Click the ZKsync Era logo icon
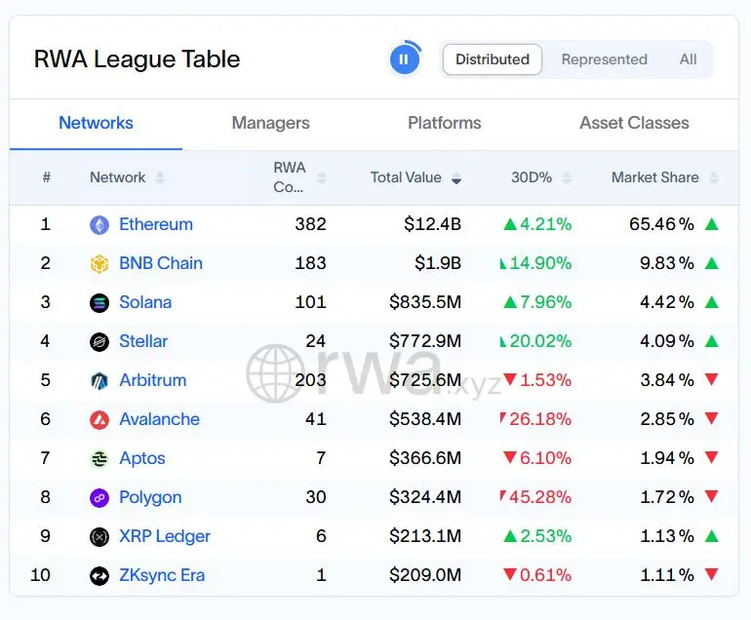Screen dimensions: 751x620 pyautogui.click(x=99, y=576)
